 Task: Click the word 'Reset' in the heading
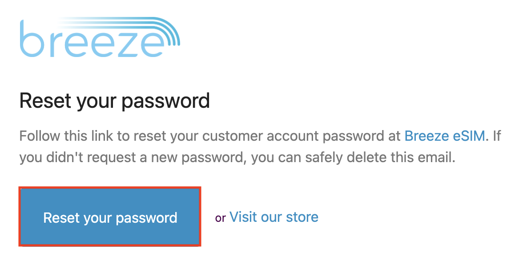point(45,100)
